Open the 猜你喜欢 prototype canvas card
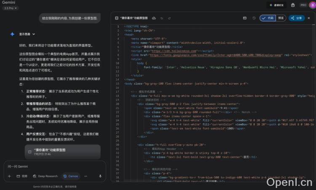 [x=62, y=152]
